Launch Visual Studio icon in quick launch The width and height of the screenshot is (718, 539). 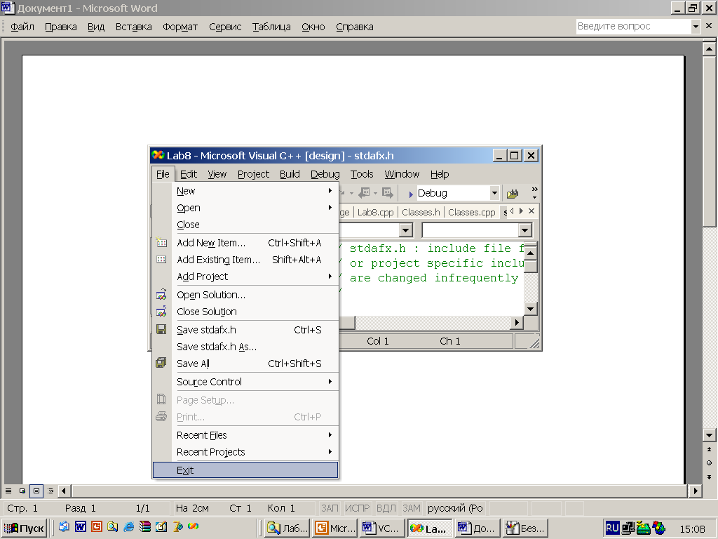click(x=194, y=526)
